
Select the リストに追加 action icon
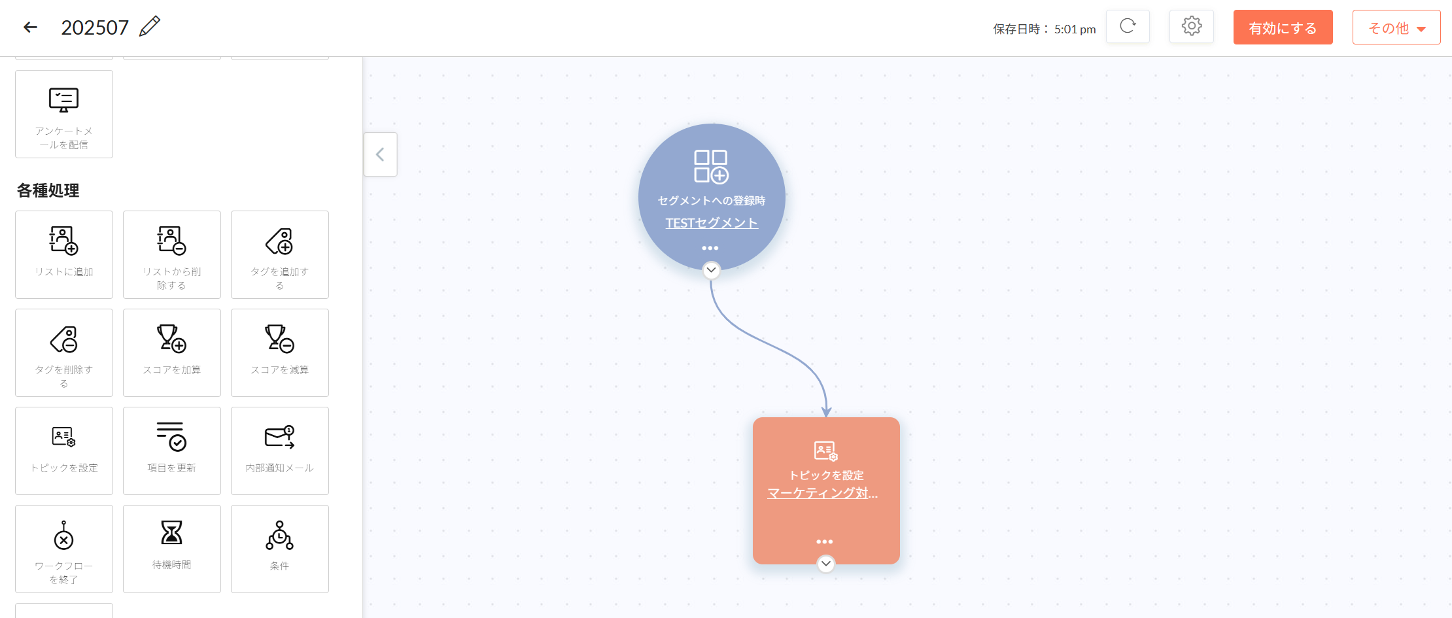click(x=63, y=241)
